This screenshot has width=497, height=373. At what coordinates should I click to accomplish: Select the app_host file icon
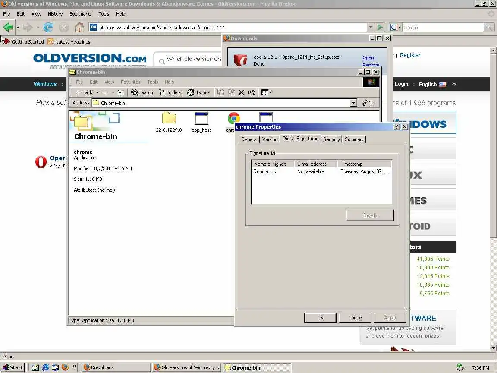click(x=201, y=123)
